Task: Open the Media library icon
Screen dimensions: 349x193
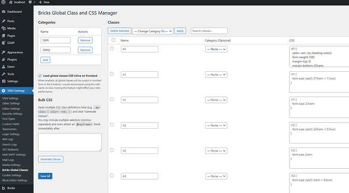Action: (x=4, y=28)
